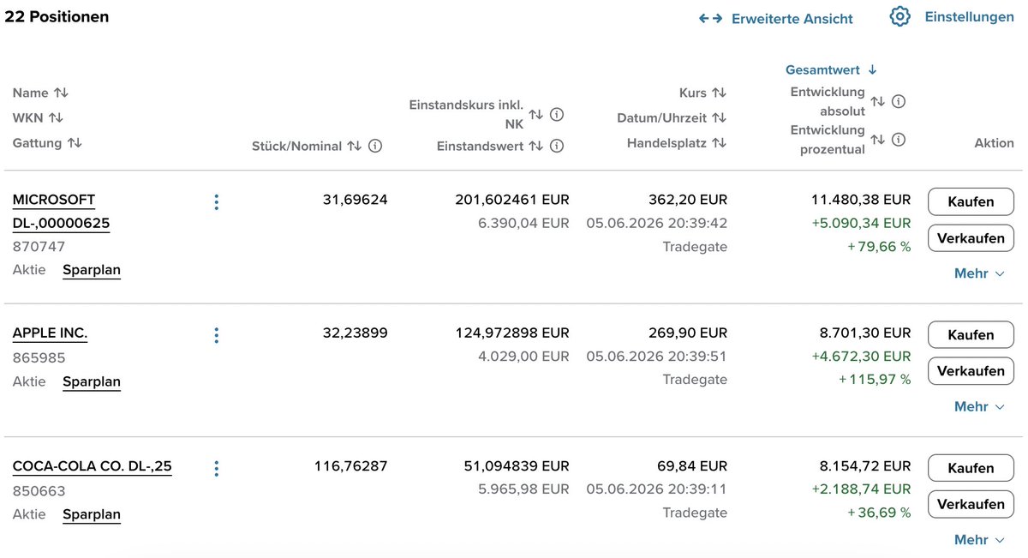Viewport: 1028px width, 558px height.
Task: Expand Mehr dropdown for Apple Inc.
Action: (979, 406)
